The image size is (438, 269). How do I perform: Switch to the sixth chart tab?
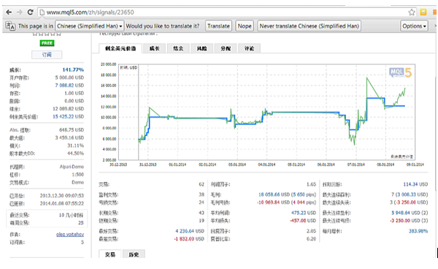(x=249, y=48)
